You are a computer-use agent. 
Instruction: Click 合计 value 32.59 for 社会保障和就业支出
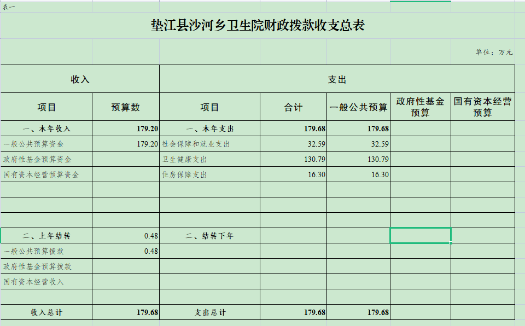point(293,144)
